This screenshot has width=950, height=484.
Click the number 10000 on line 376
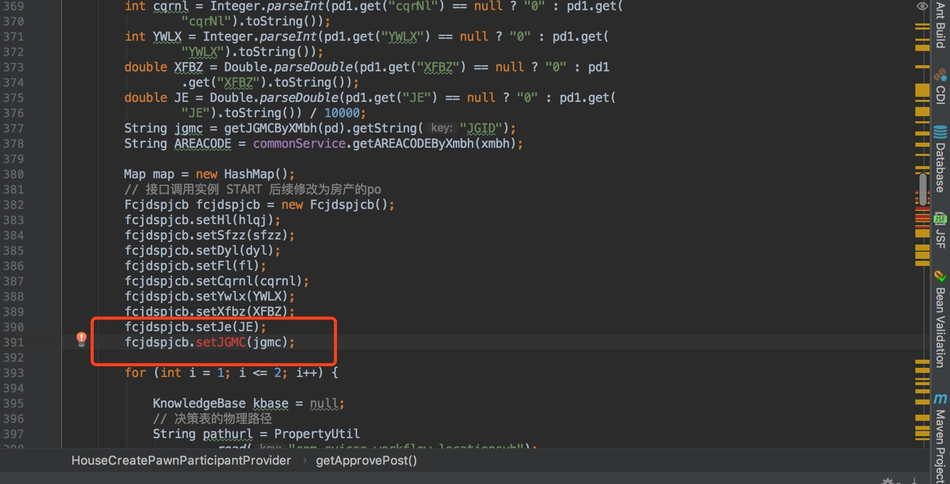click(342, 113)
